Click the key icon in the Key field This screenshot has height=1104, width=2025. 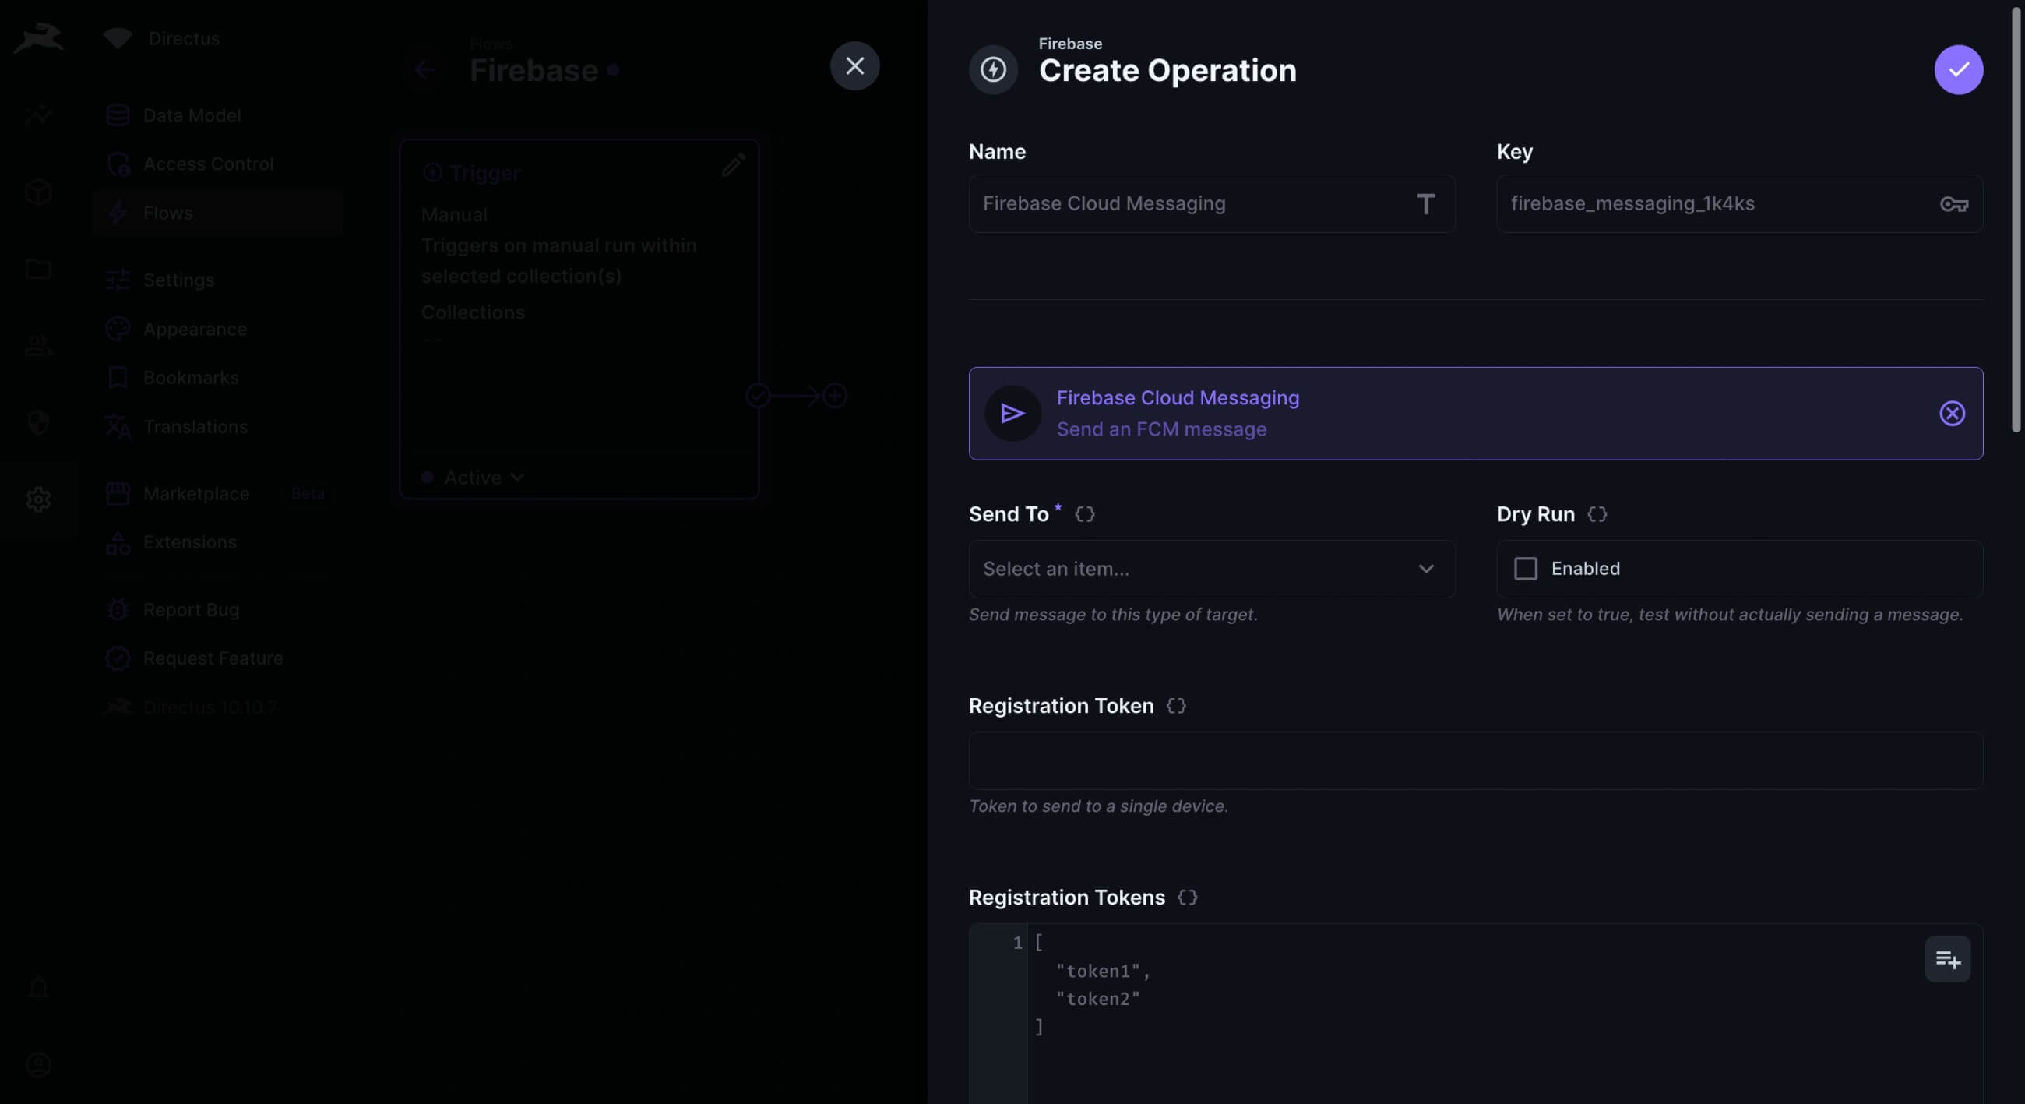(1953, 204)
